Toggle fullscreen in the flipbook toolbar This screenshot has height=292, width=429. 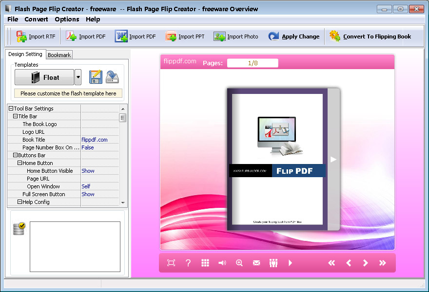[x=171, y=263]
